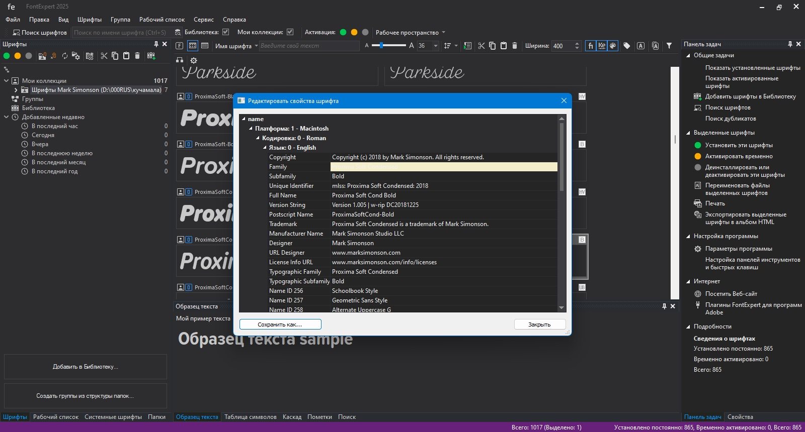Expand the Шрифты Mark Simonson collection
The height and width of the screenshot is (432, 805).
(x=16, y=90)
